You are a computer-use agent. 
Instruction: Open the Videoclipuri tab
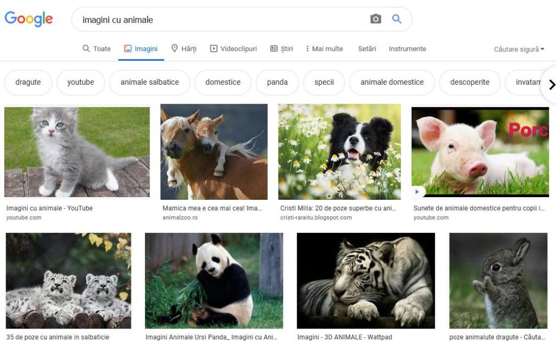pyautogui.click(x=233, y=49)
